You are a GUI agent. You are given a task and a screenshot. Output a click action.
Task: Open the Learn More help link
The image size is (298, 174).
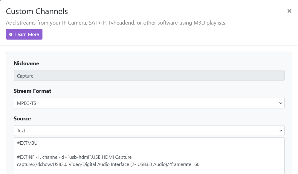coord(24,34)
